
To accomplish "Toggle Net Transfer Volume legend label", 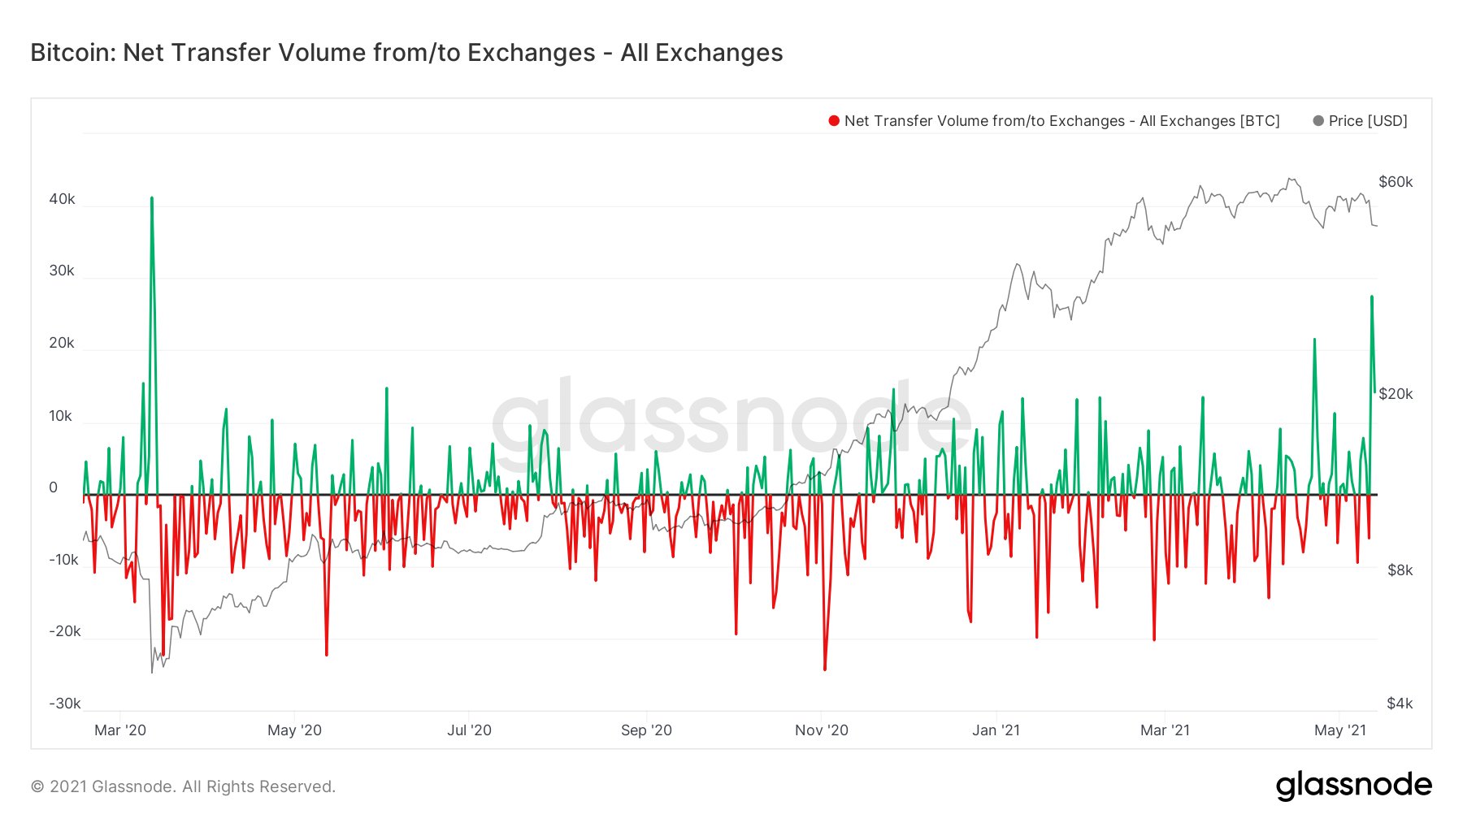I will coord(1061,121).
